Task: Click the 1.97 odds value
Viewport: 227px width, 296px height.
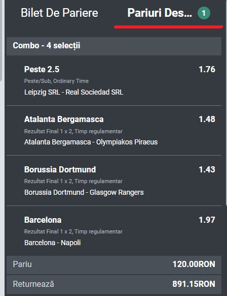Action: [207, 220]
